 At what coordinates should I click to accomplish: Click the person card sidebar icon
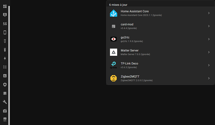point(5,15)
